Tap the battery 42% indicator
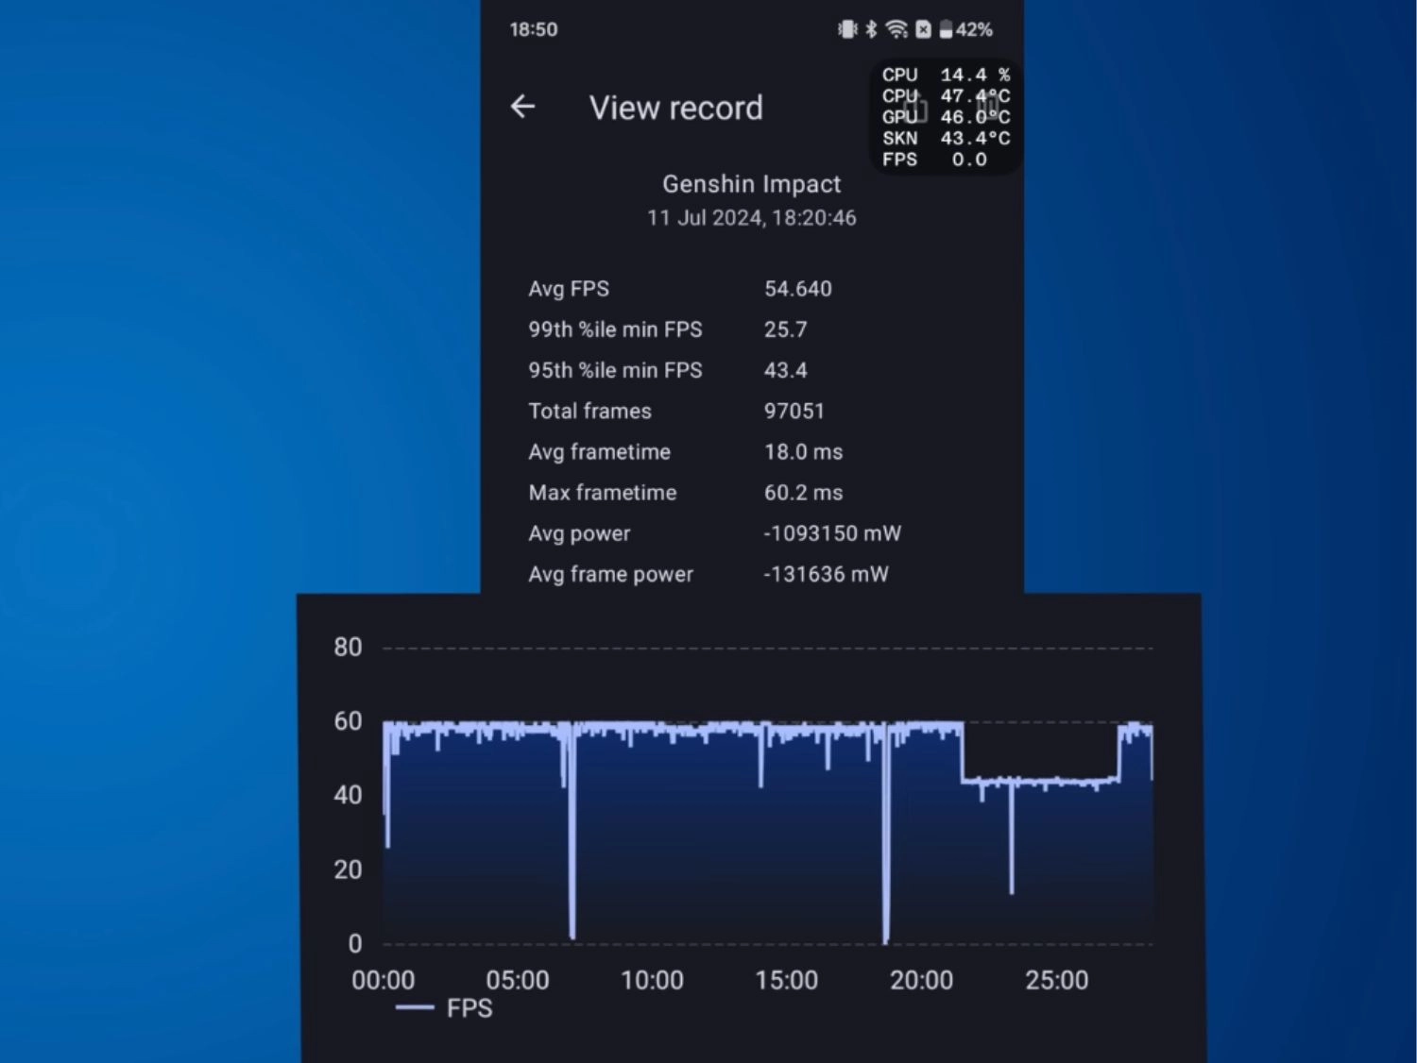This screenshot has width=1417, height=1063. (966, 29)
